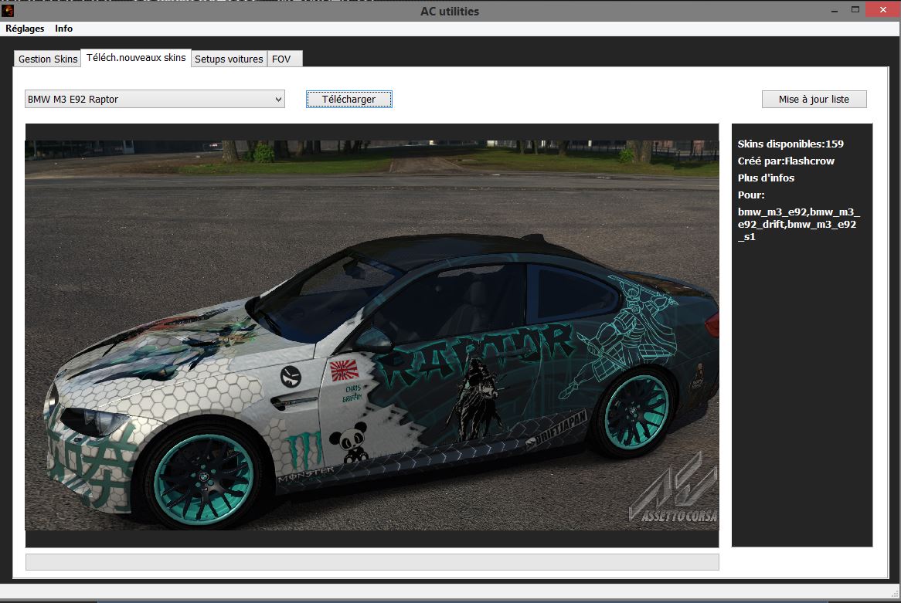Screen dimensions: 901x603
Task: Click the Mise à jour liste button
Action: tap(814, 99)
